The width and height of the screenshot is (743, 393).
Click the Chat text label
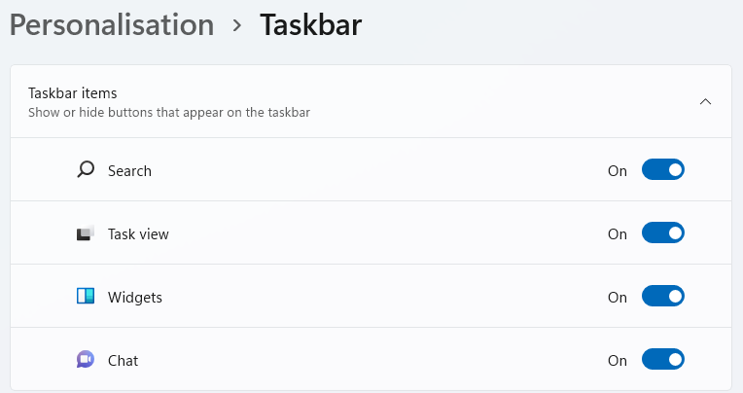click(123, 361)
